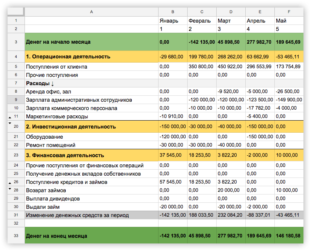The image size is (311, 251).
Task: Select column B header
Action: (x=173, y=12)
